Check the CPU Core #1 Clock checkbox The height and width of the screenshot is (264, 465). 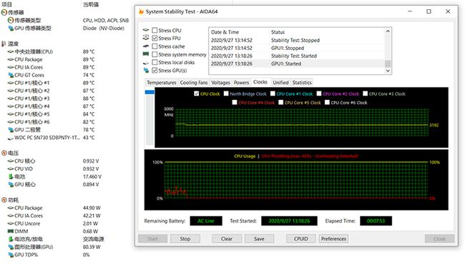[273, 93]
